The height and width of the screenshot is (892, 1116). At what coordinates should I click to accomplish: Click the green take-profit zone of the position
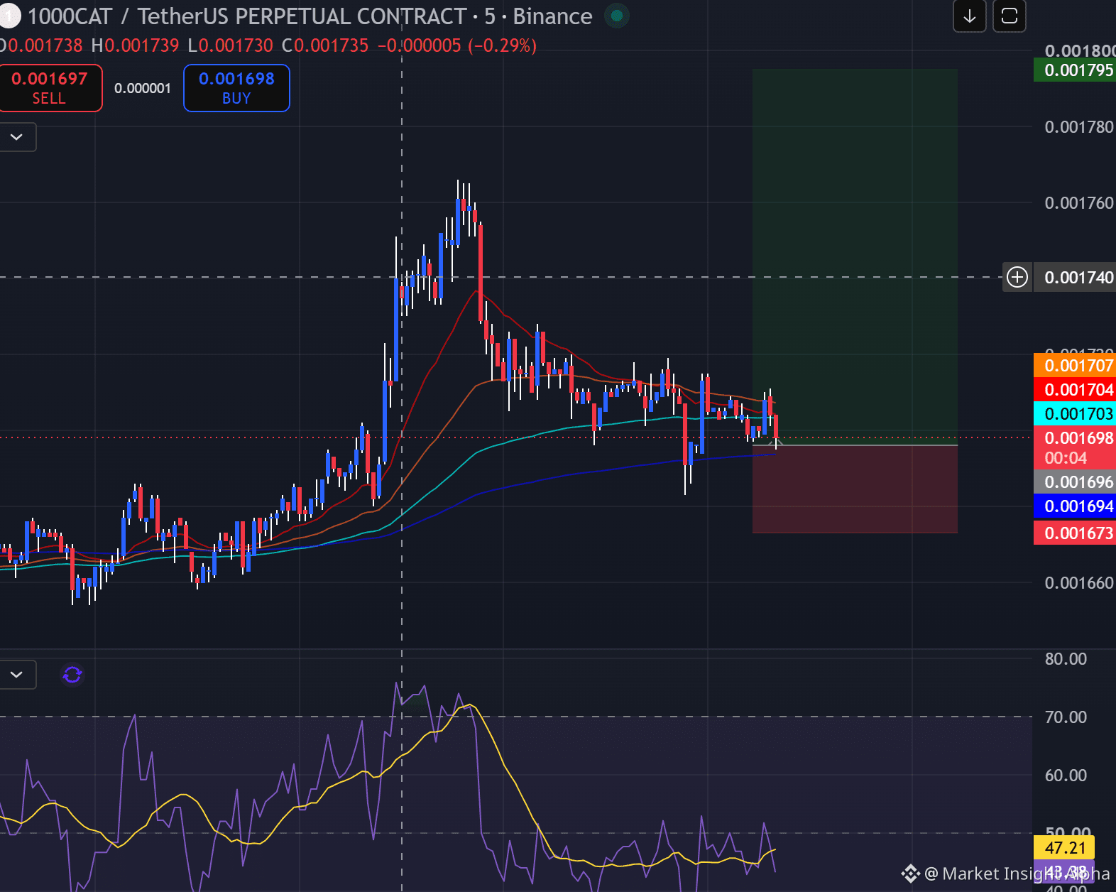855,257
